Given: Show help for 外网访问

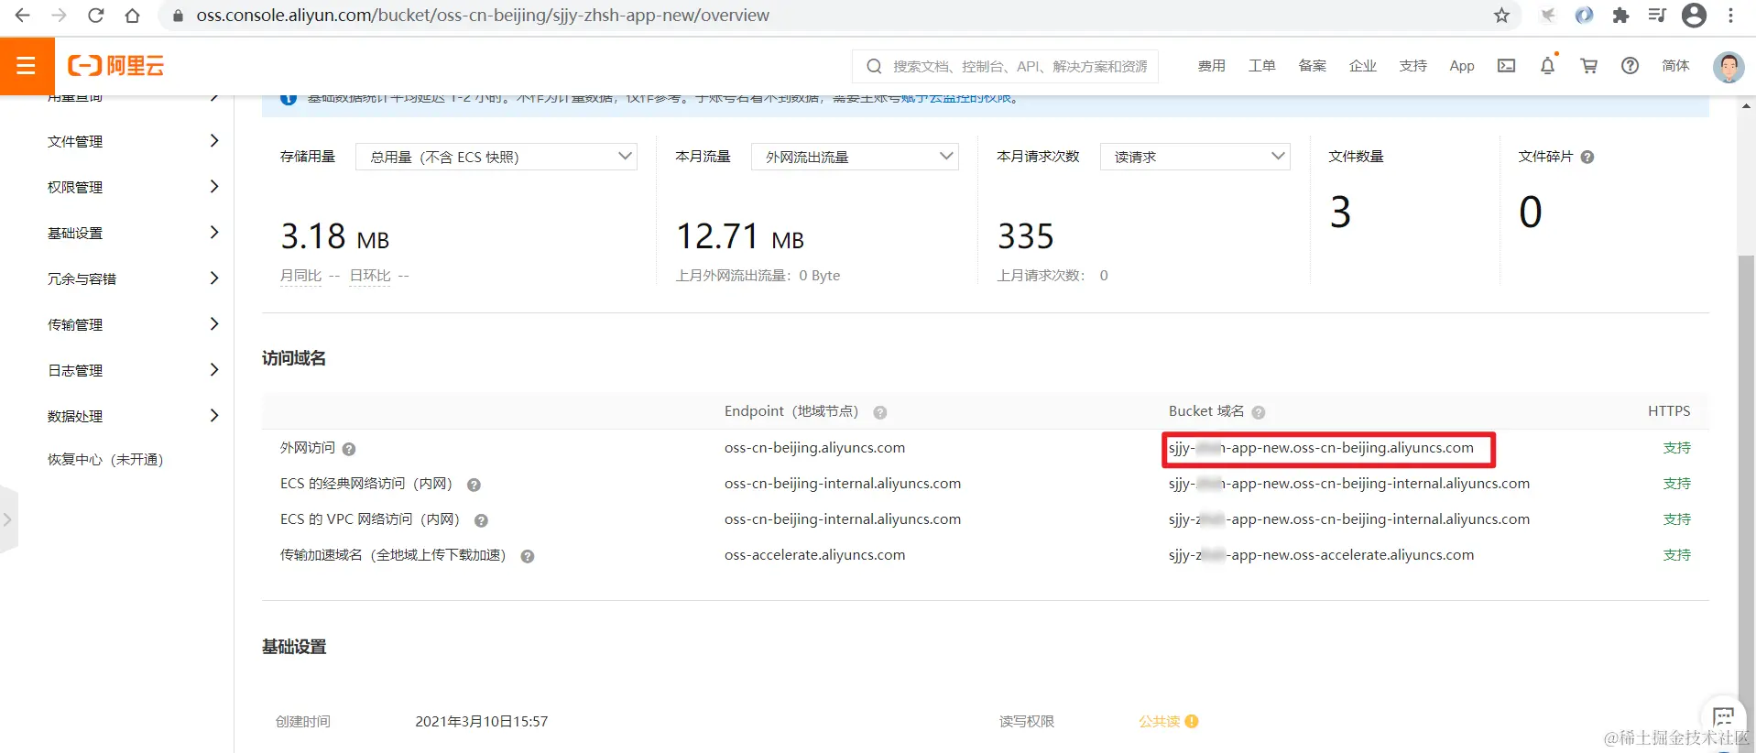Looking at the screenshot, I should (x=349, y=449).
